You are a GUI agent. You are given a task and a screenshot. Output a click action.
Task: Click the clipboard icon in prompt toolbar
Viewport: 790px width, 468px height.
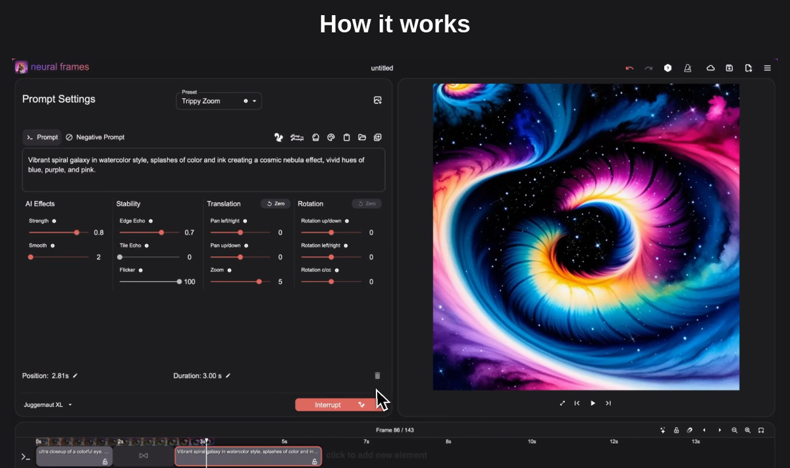347,138
